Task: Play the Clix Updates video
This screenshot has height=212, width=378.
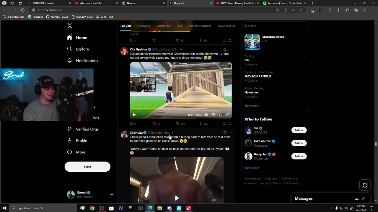Action: [x=134, y=115]
